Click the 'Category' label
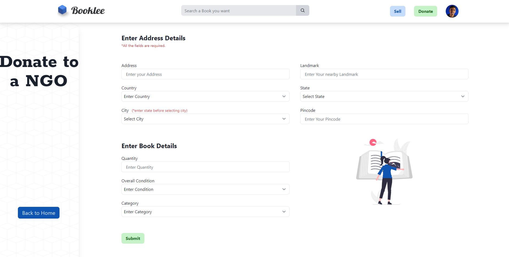509x257 pixels. [130, 203]
